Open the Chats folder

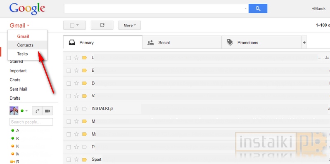[x=15, y=80]
